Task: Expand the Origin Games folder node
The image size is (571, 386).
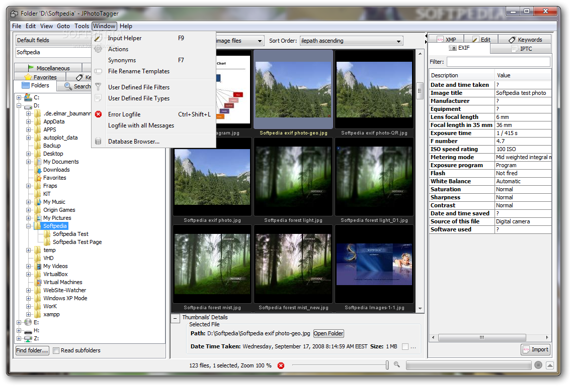Action: tap(28, 210)
